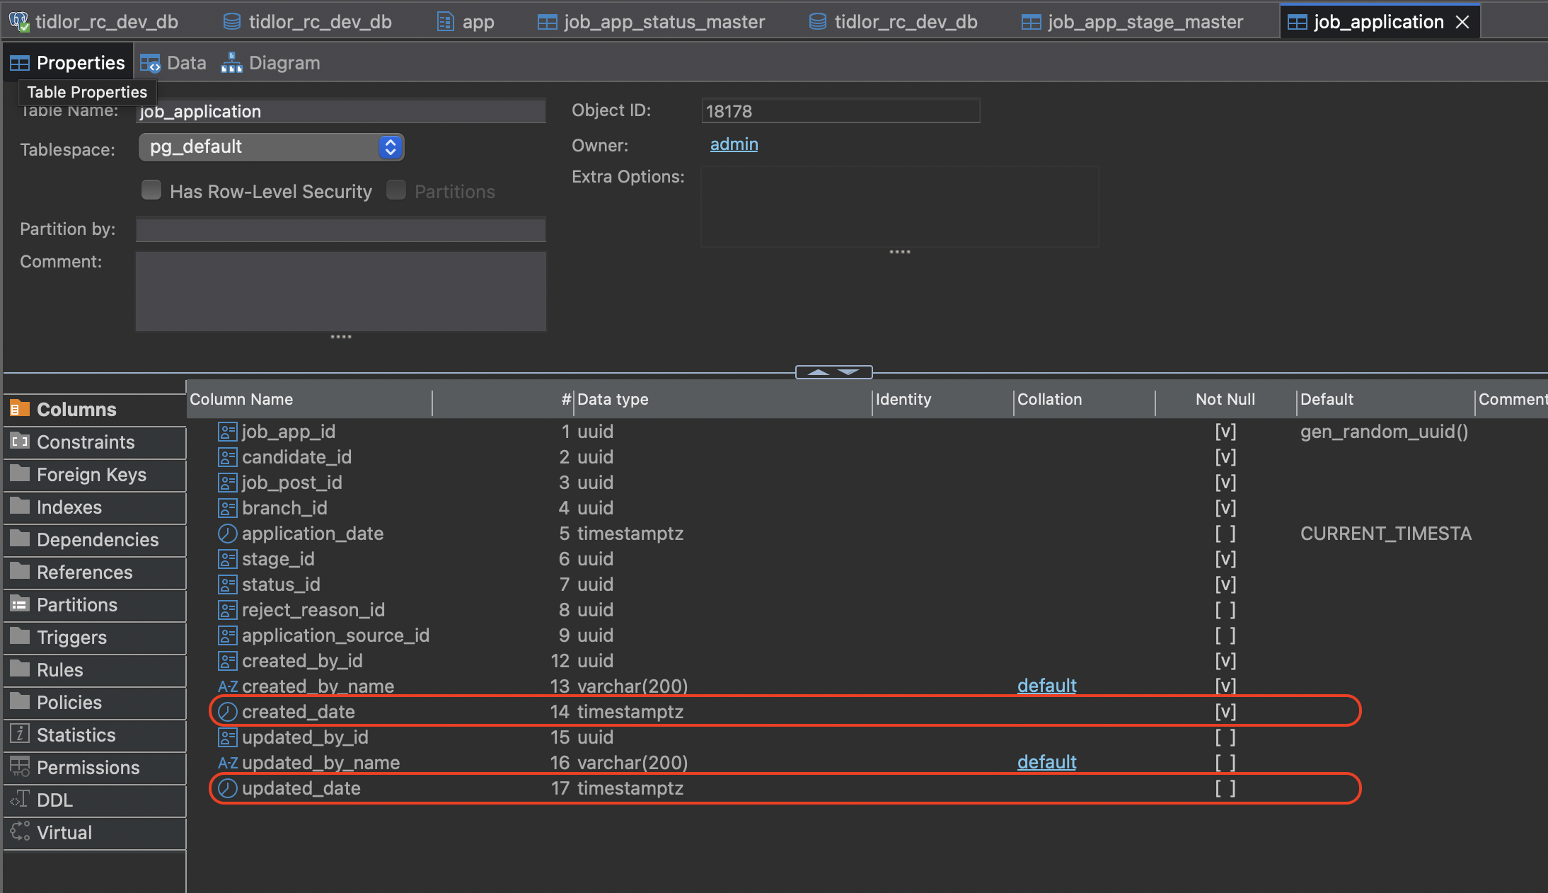Click default collation link for updated_by_name
This screenshot has height=893, width=1548.
(x=1046, y=762)
